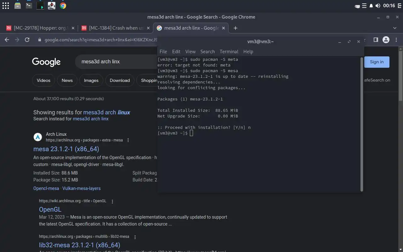Open the terminal Terminal menu

229,52
